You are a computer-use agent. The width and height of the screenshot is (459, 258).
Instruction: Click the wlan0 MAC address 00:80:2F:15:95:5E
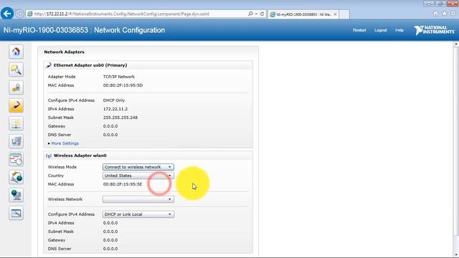pyautogui.click(x=123, y=184)
